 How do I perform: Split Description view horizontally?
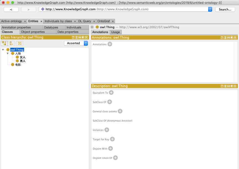[229, 86]
